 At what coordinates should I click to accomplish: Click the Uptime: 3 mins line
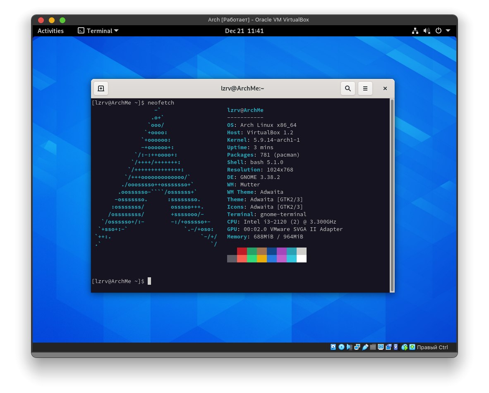(250, 148)
